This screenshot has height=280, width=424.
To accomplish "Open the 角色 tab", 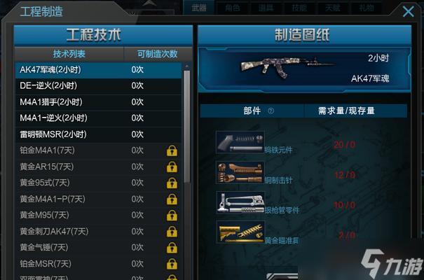I will (233, 8).
